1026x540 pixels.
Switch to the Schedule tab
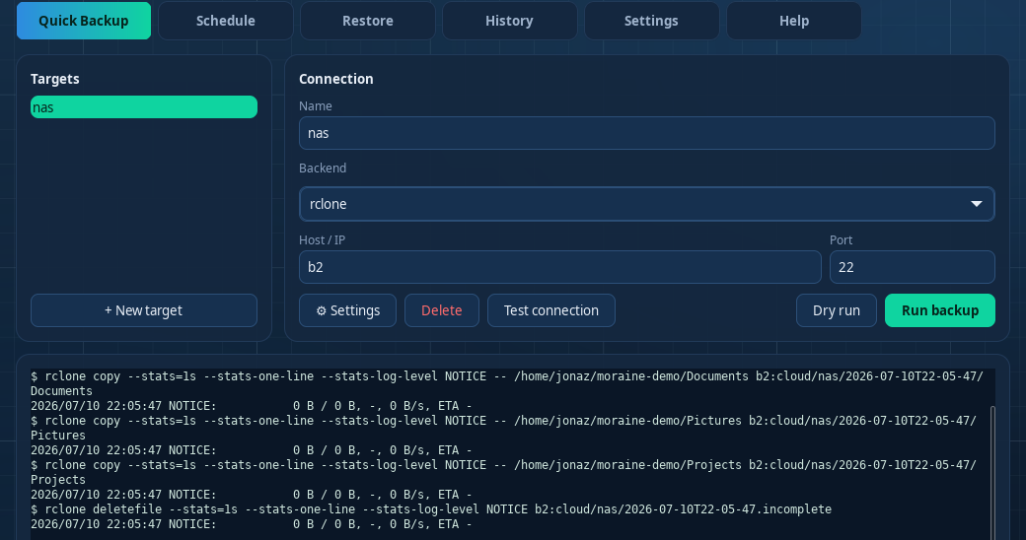tap(226, 21)
